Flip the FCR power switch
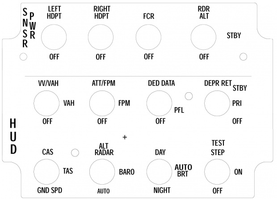The height and width of the screenshot is (199, 277). tap(148, 35)
